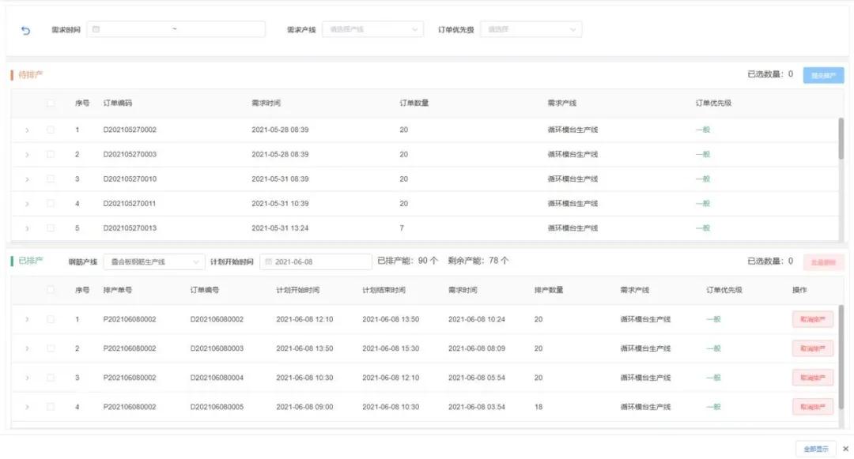Cancel scheduling for order D202106080005
This screenshot has height=459, width=854.
tap(813, 406)
